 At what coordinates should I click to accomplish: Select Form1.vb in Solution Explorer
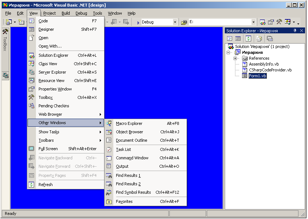coord(257,76)
